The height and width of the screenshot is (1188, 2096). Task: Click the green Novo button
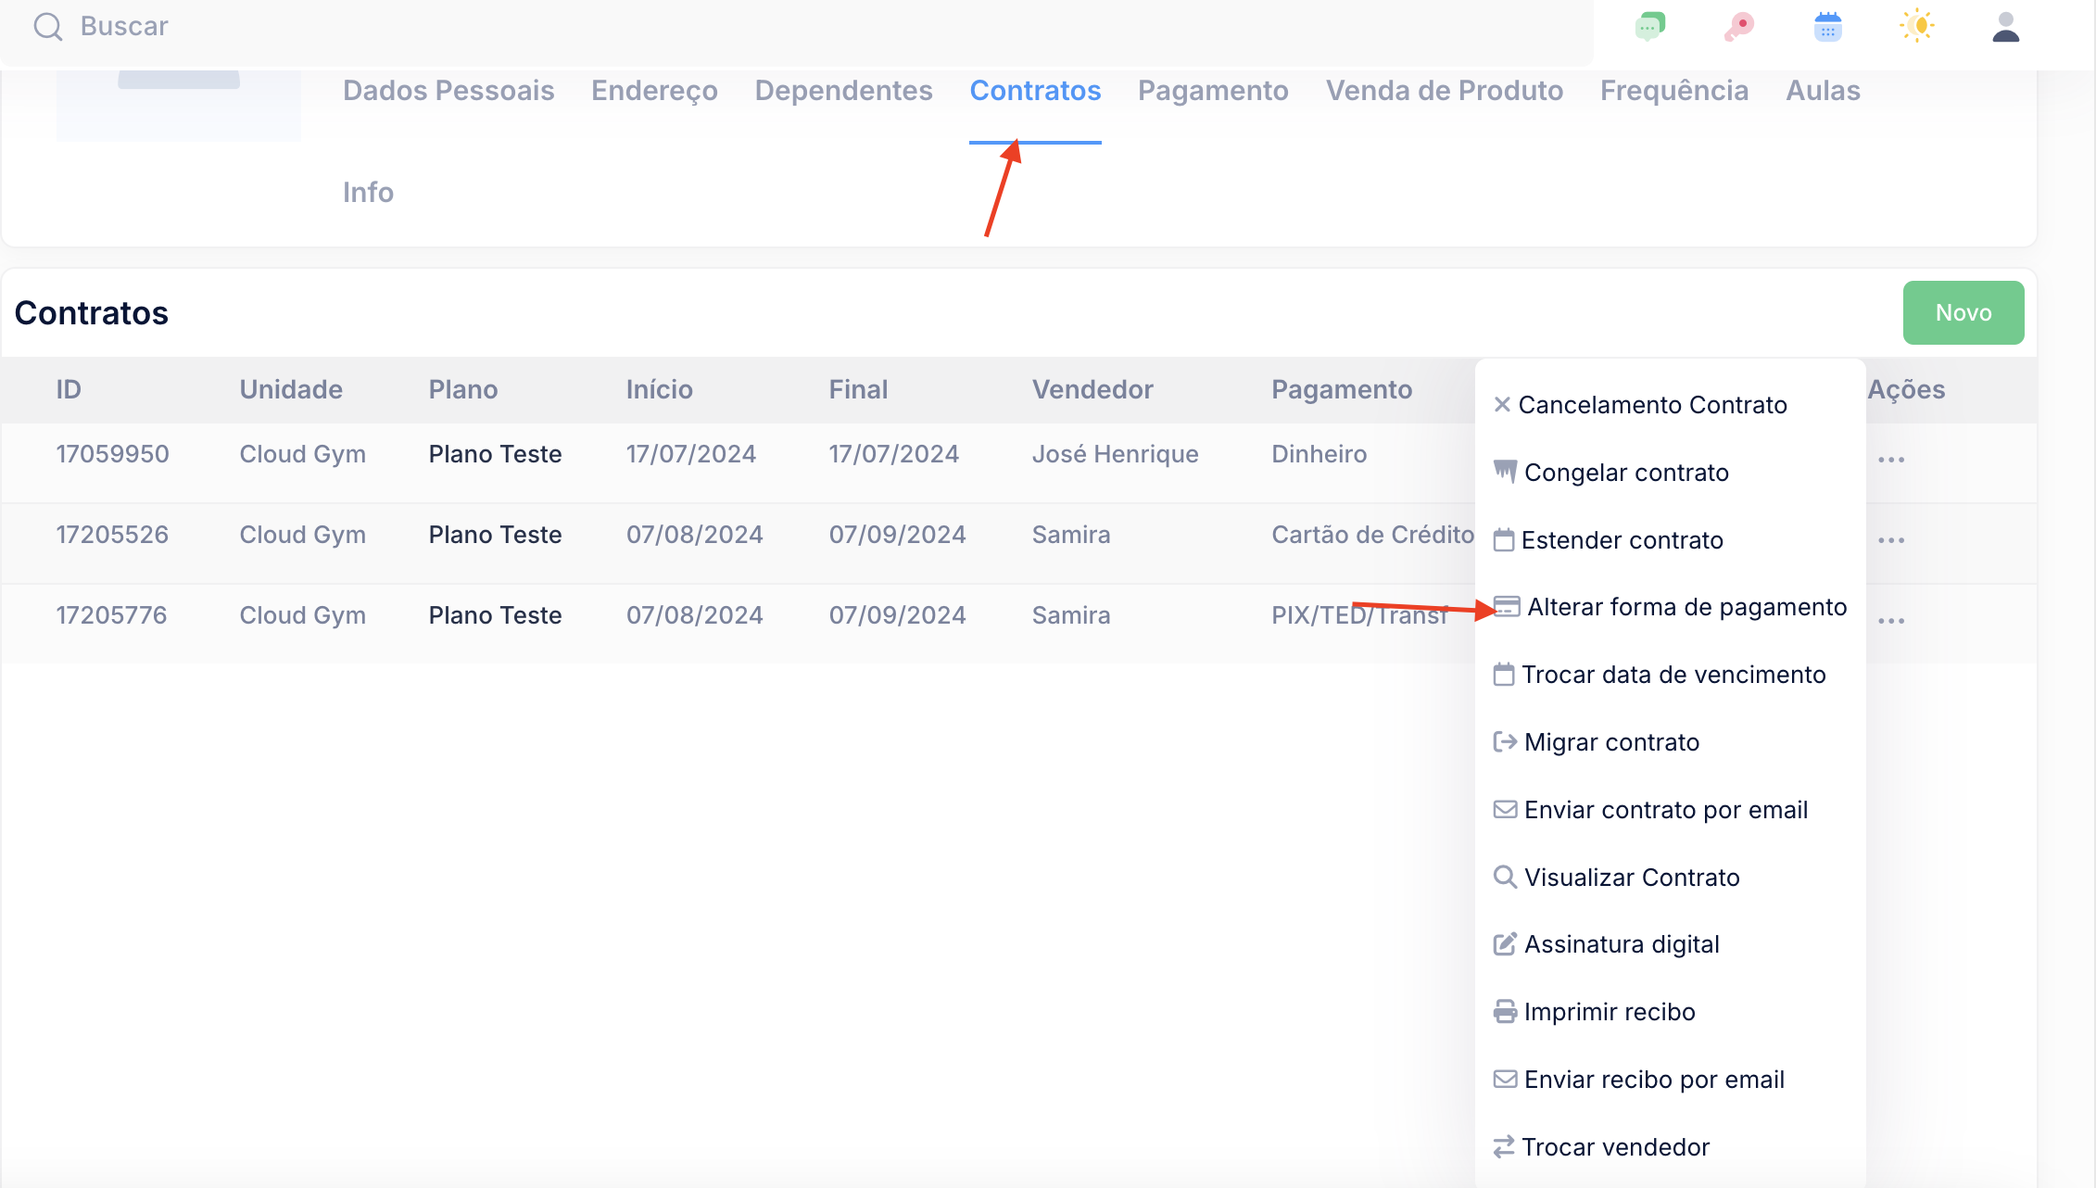(x=1963, y=313)
